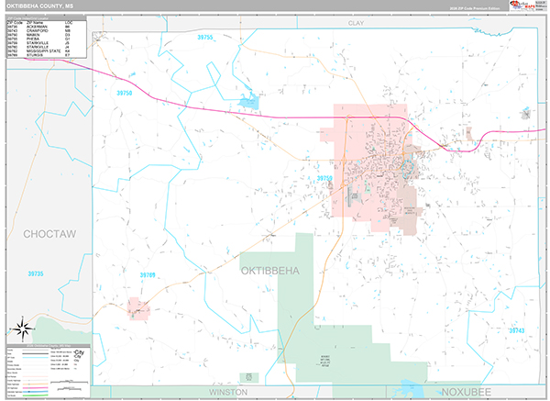This screenshot has height=401, width=550.
Task: Select ZIP code 39735 label
Action: tap(35, 273)
